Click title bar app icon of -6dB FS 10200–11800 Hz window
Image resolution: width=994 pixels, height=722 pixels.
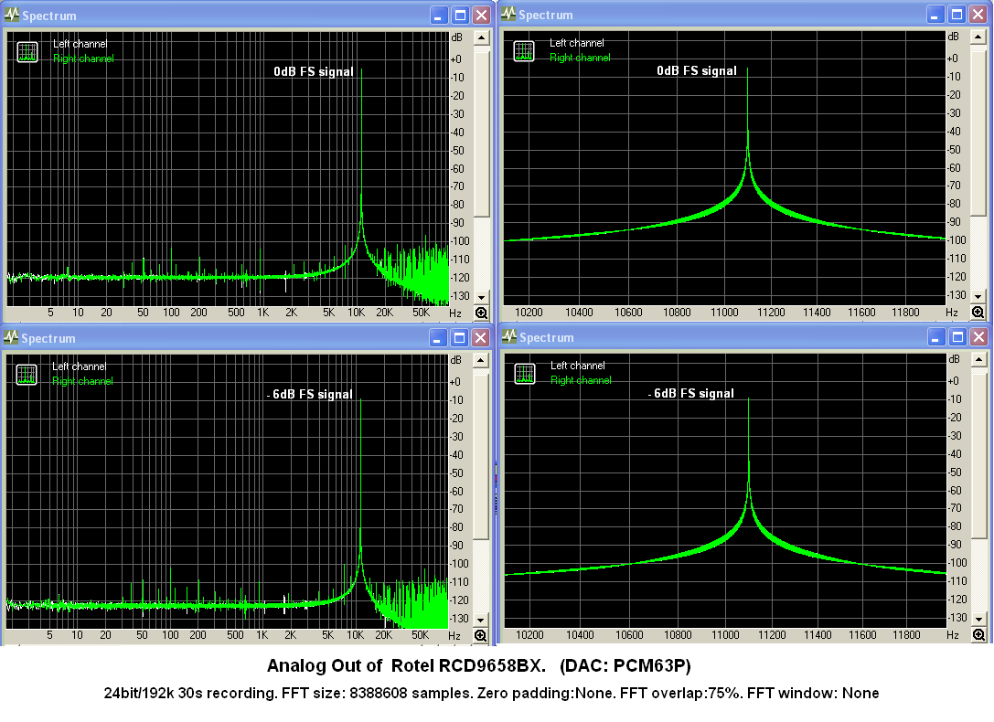(509, 337)
